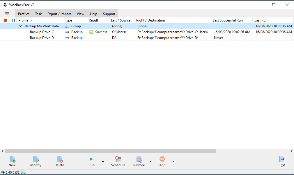Open the Profiles menu
The width and height of the screenshot is (294, 175).
coord(24,14)
